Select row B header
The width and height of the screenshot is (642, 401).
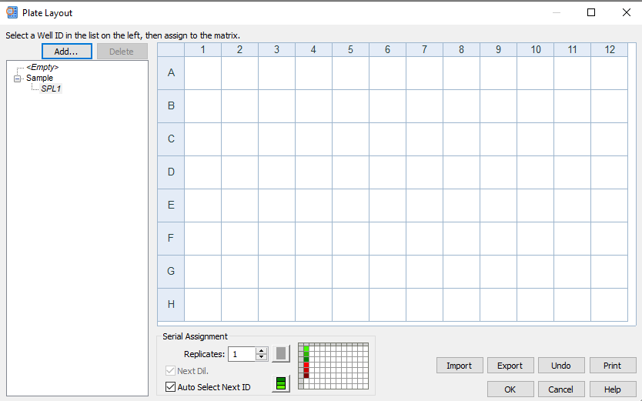coord(171,106)
